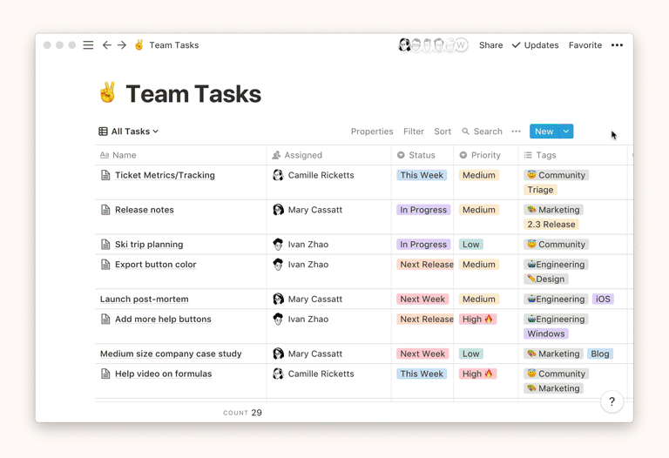Screen dimensions: 669x458
Task: Click the Share button
Action: [490, 45]
